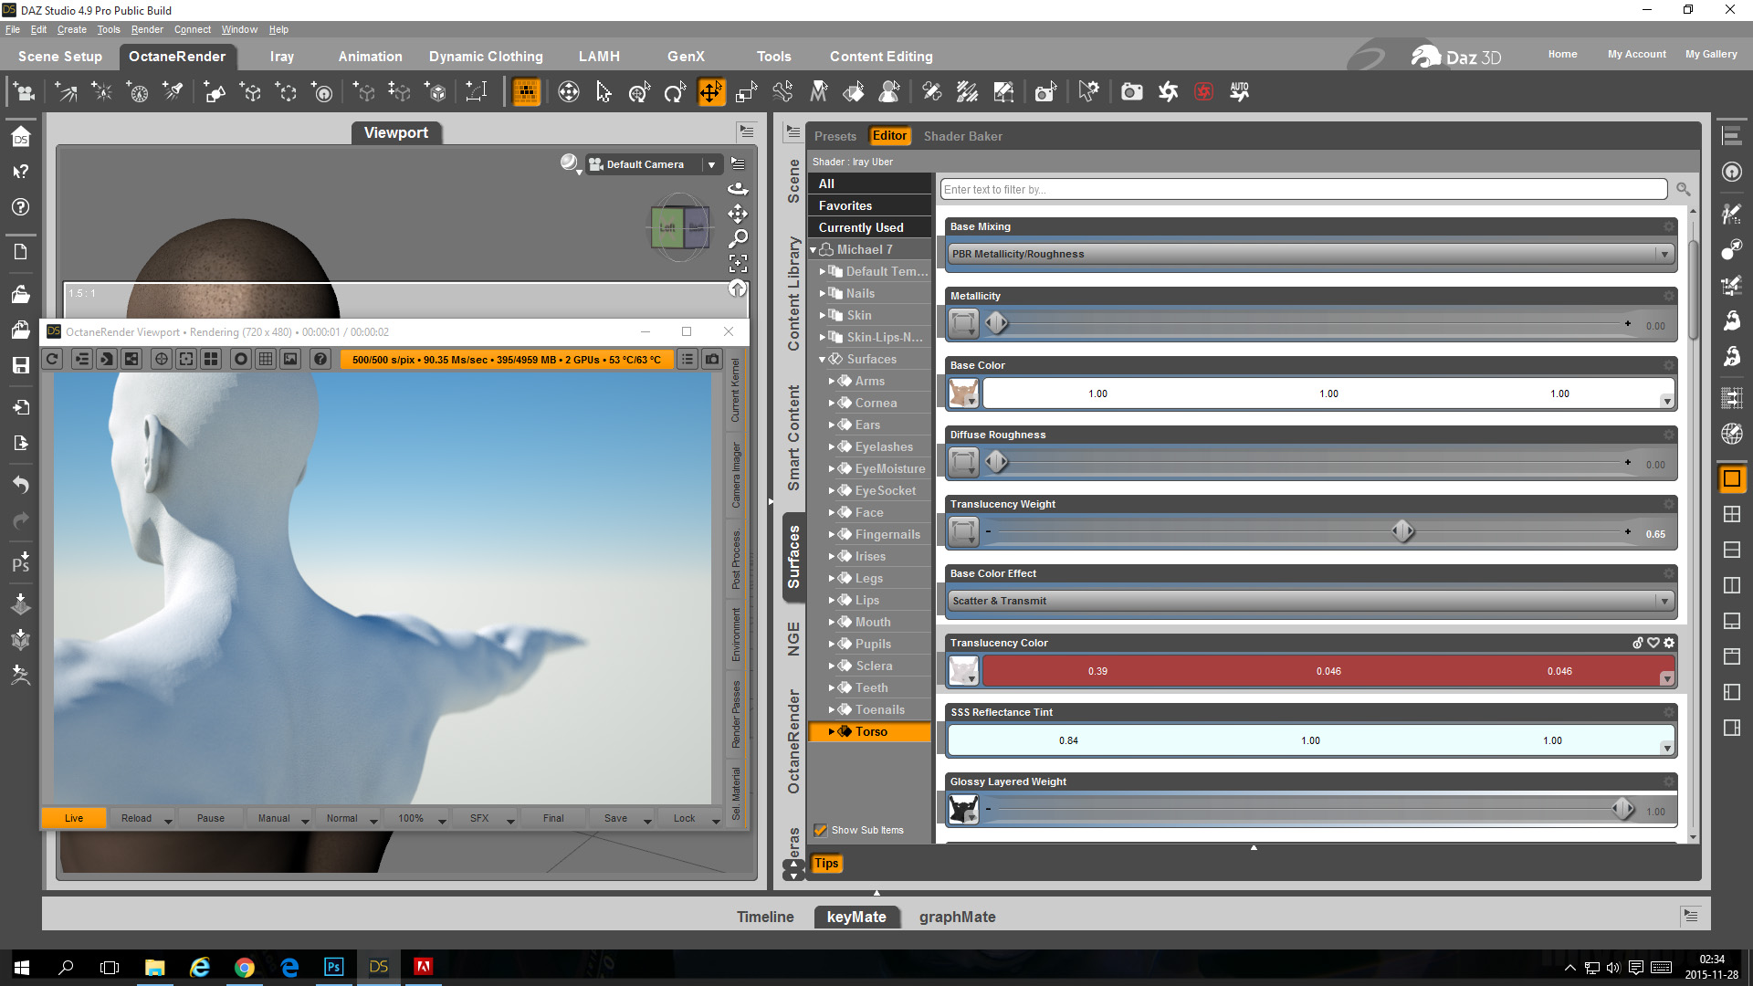
Task: Click the search magnifier beside filter field
Action: coord(1683,189)
